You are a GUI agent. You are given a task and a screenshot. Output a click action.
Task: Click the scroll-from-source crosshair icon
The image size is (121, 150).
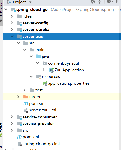pos(92,2)
